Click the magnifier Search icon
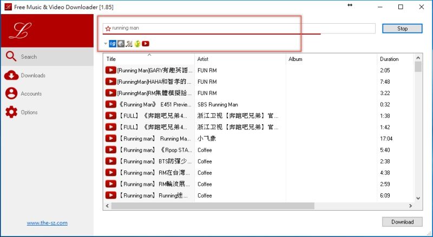 [11, 57]
